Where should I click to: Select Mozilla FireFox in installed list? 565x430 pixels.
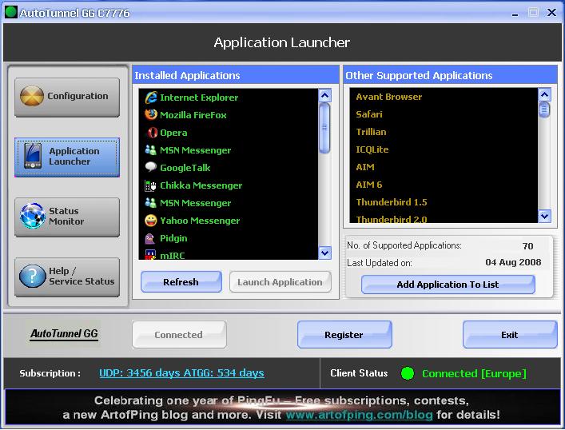coord(229,115)
